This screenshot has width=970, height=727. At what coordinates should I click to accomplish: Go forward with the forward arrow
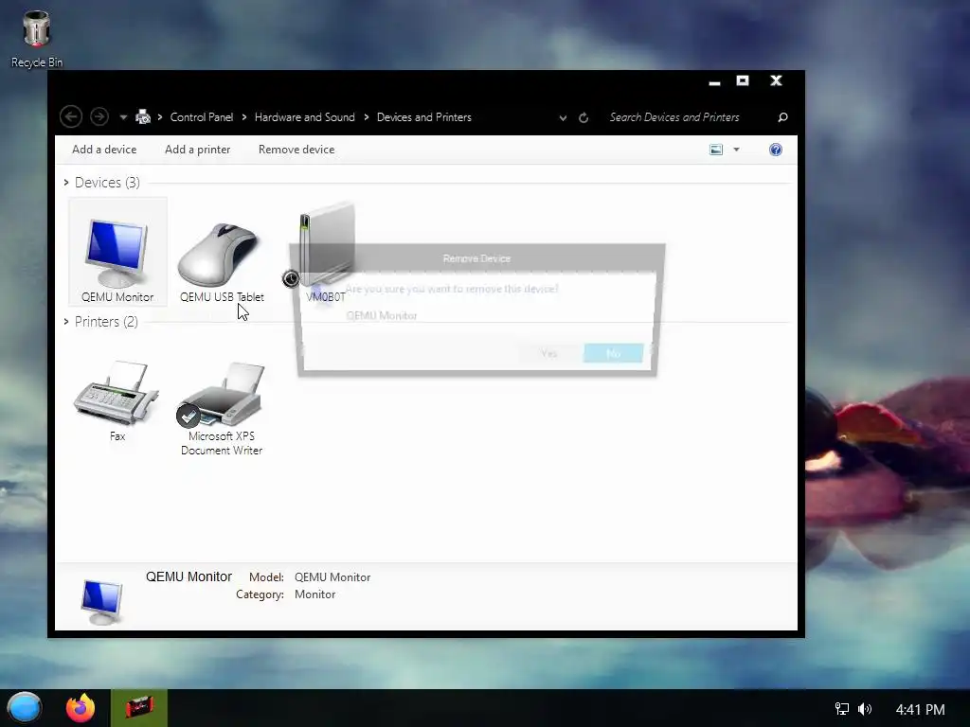pos(99,116)
